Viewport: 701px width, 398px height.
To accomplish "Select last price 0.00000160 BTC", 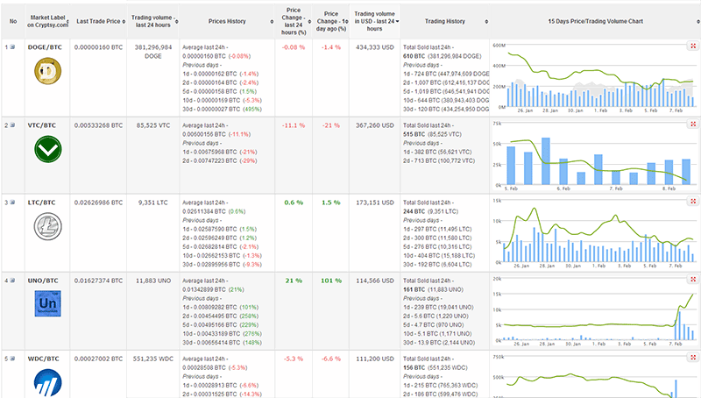I will click(98, 47).
